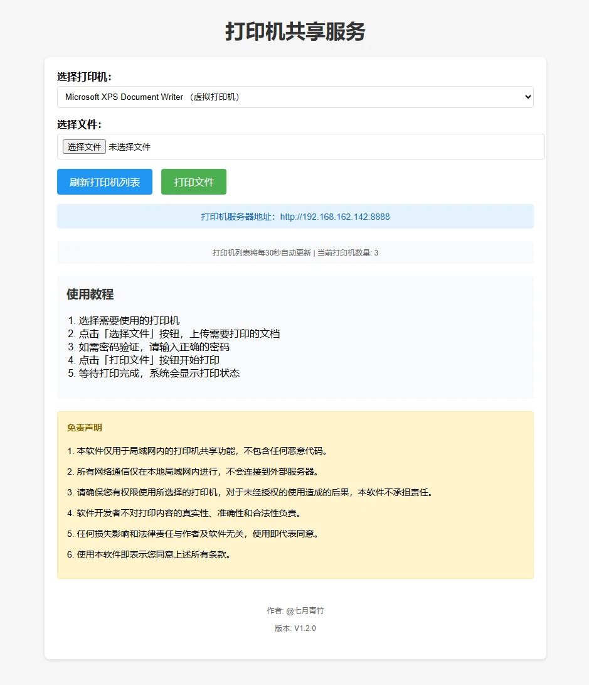Click the printer count status bar
Screen dimensions: 589x685
click(295, 252)
